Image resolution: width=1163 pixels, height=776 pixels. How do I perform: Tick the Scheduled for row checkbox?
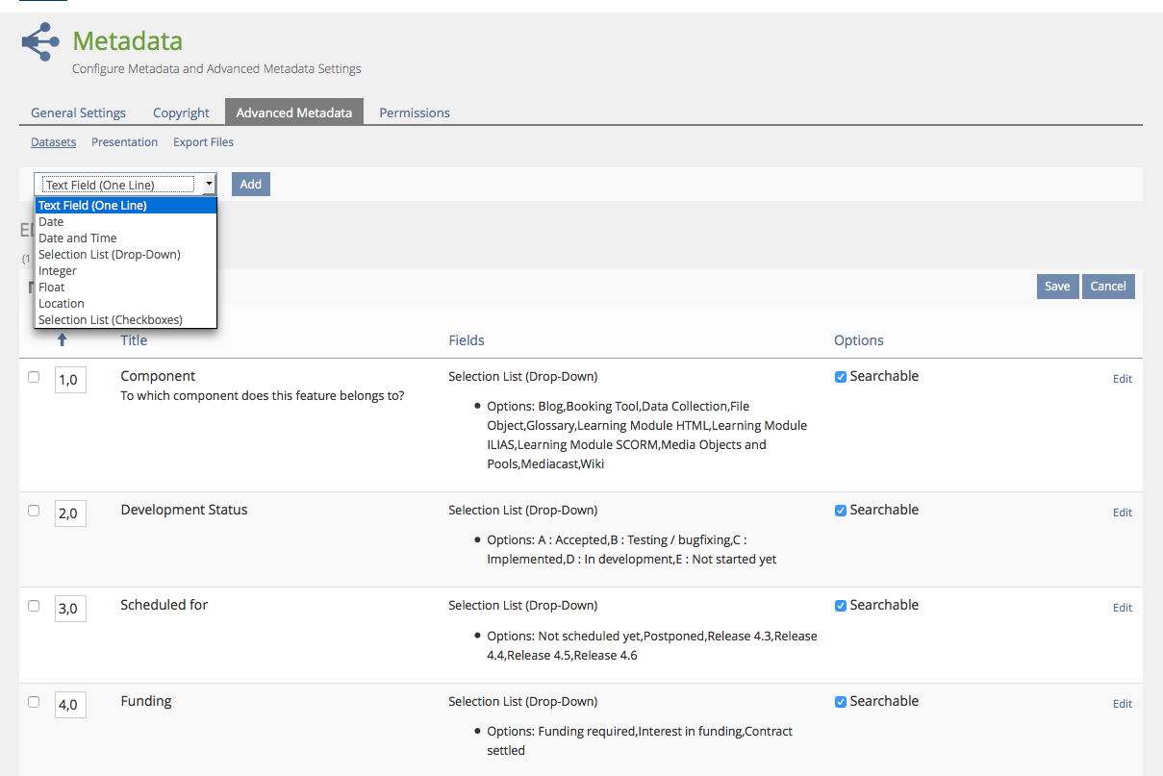(x=34, y=606)
